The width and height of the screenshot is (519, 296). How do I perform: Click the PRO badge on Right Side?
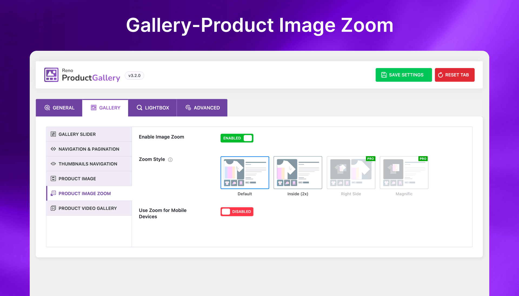click(x=370, y=159)
